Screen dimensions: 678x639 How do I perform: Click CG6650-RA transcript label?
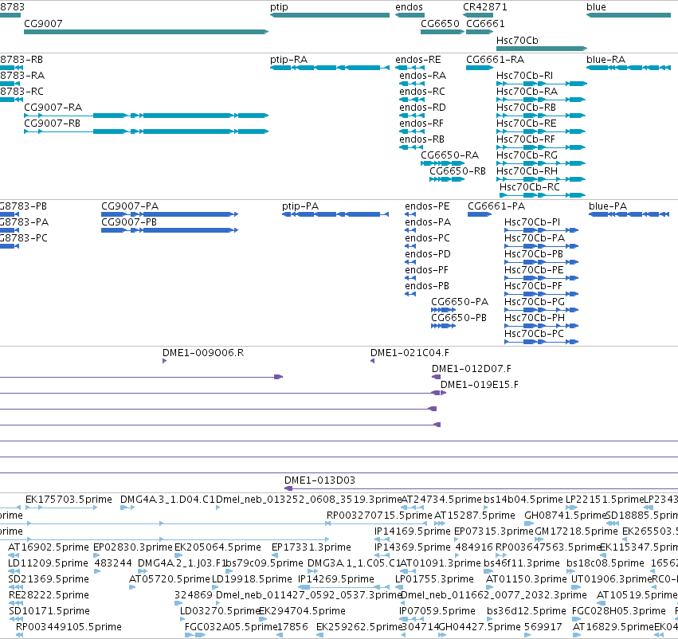449,155
